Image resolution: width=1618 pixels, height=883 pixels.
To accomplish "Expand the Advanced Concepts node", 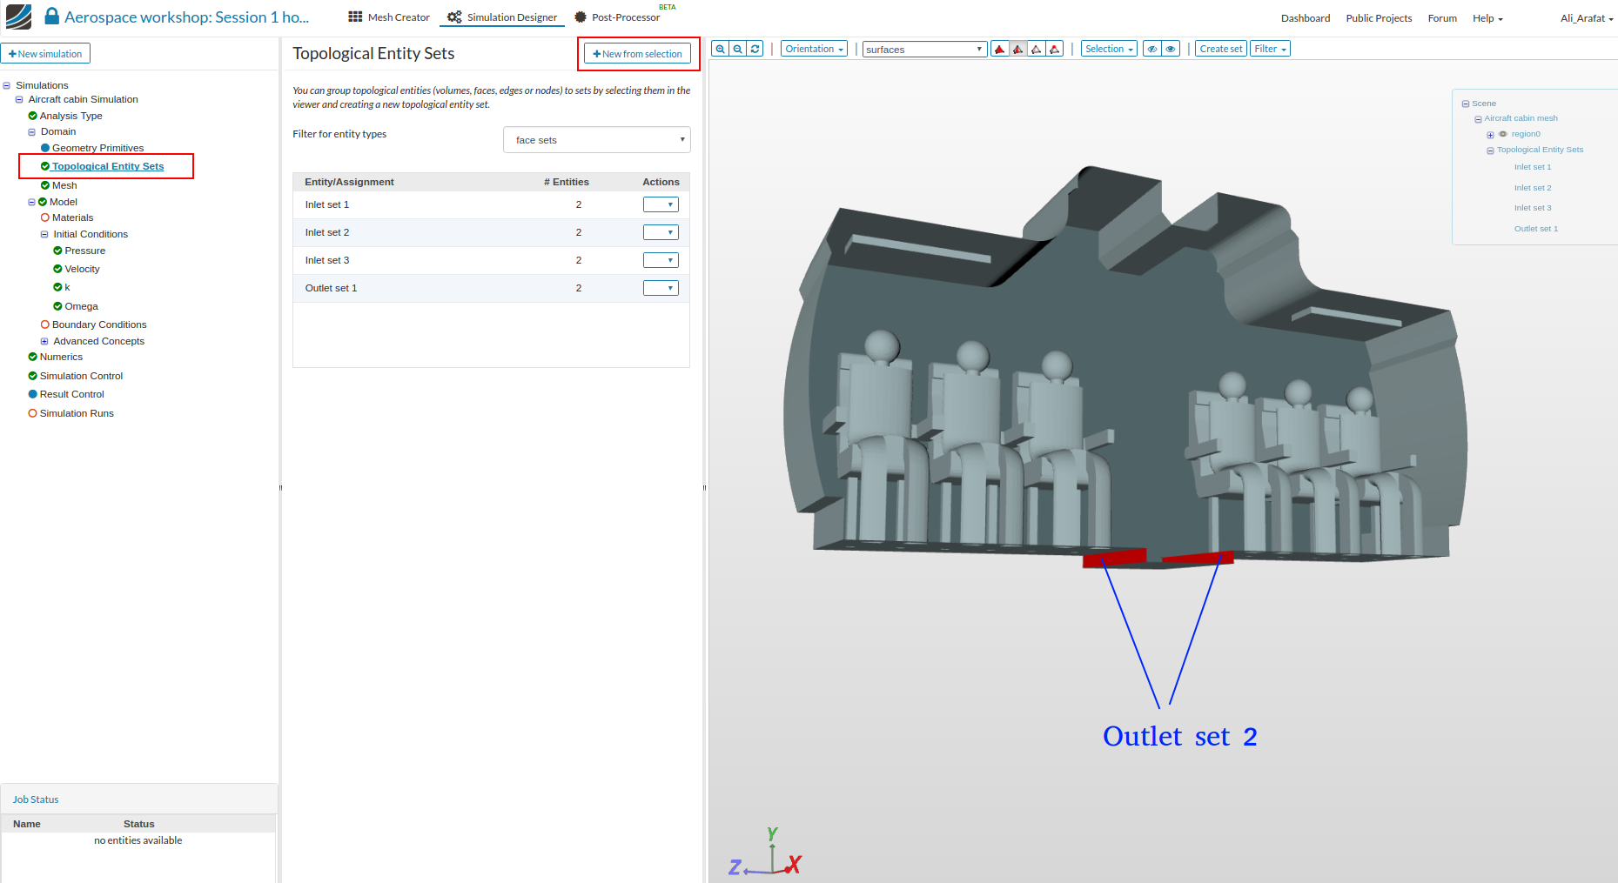I will pyautogui.click(x=44, y=341).
